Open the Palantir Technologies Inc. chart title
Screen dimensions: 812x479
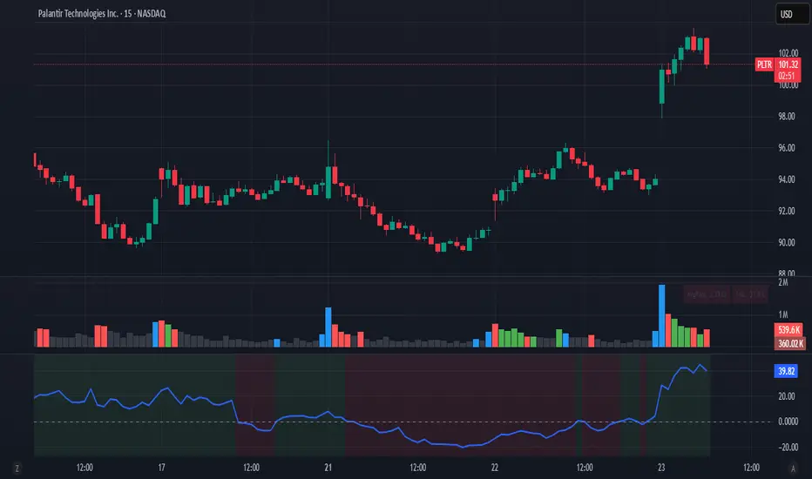102,14
